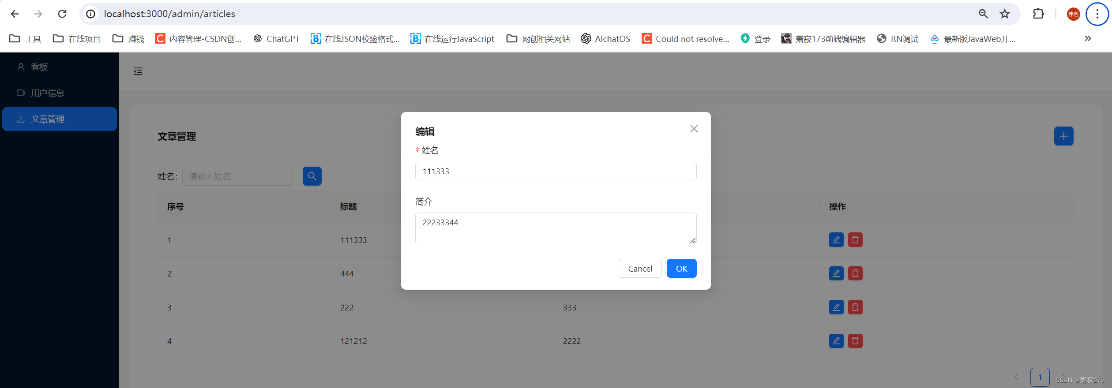
Task: Open the zoom magnifier in address bar
Action: (983, 14)
